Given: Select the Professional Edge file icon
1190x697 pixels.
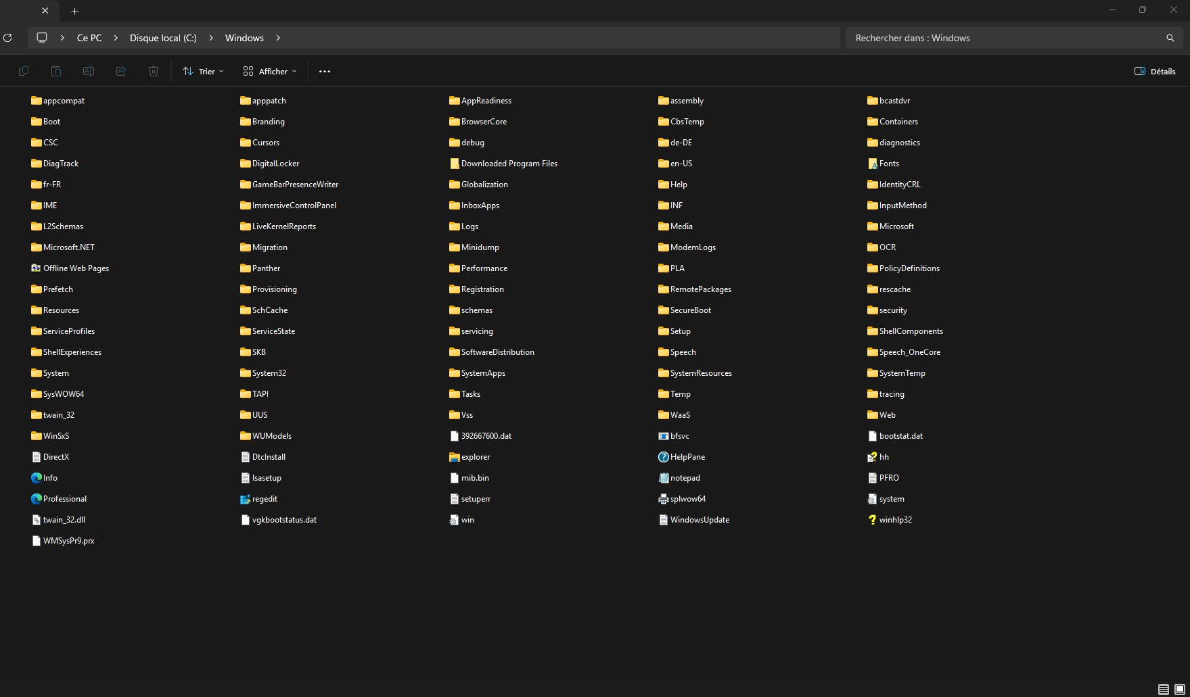Looking at the screenshot, I should point(37,499).
